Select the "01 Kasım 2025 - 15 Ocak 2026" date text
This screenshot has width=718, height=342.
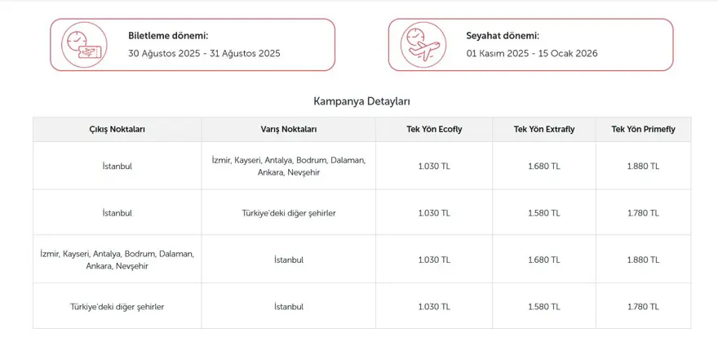pos(532,53)
